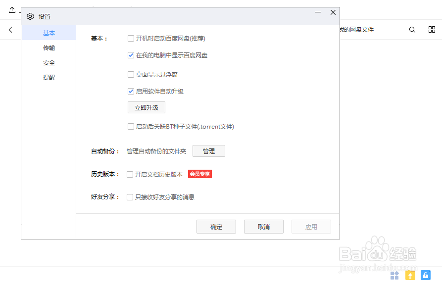This screenshot has width=442, height=283.
Task: Click the upload icon at top left
Action: coord(12,10)
